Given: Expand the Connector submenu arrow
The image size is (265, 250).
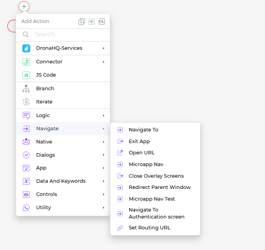Looking at the screenshot, I should pyautogui.click(x=104, y=62).
